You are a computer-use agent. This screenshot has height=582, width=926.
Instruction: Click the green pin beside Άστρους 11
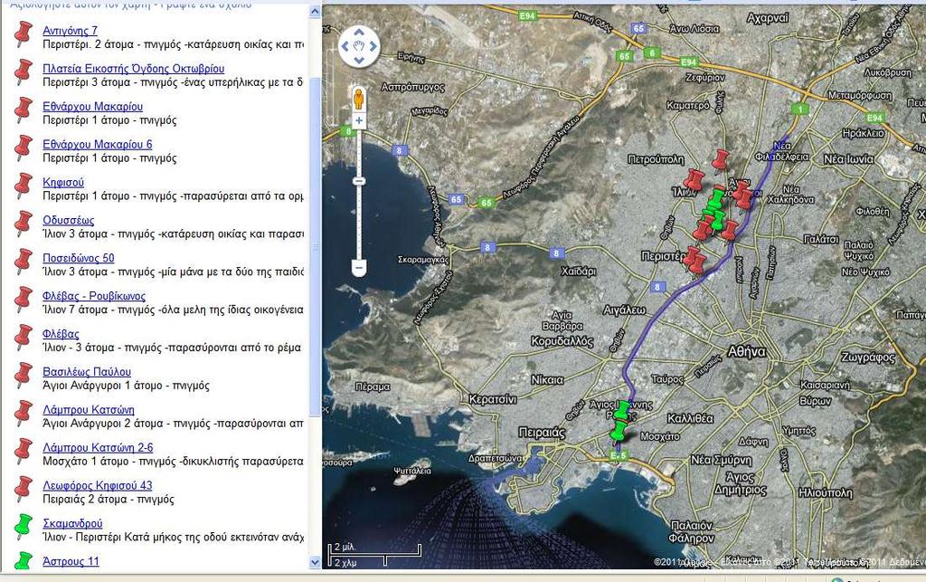click(23, 560)
